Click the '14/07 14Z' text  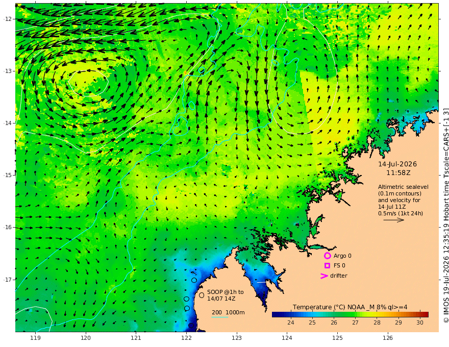[x=221, y=299]
